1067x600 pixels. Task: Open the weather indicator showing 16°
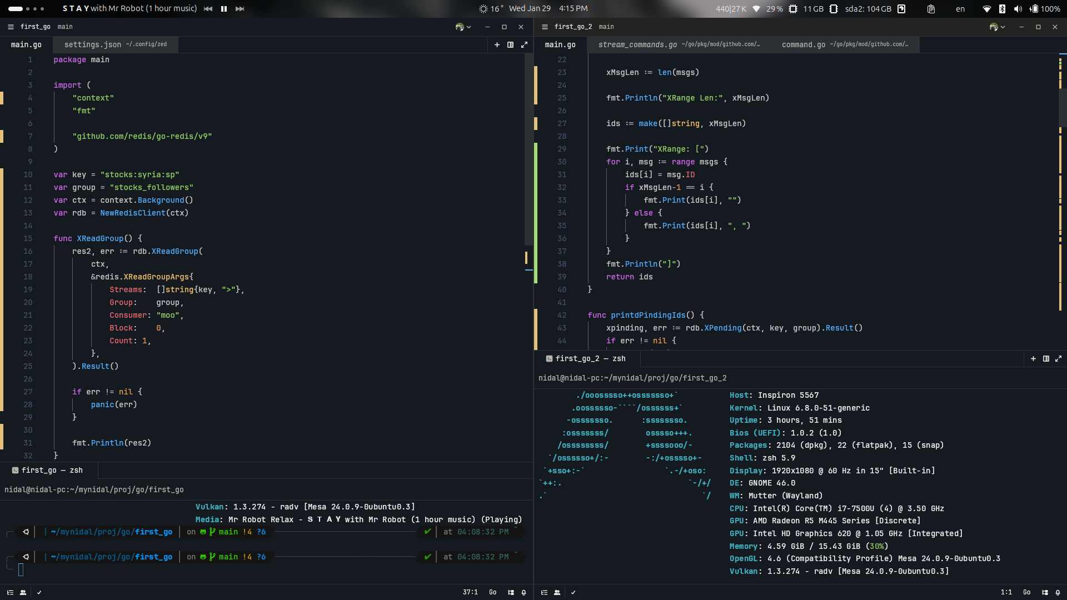(491, 9)
